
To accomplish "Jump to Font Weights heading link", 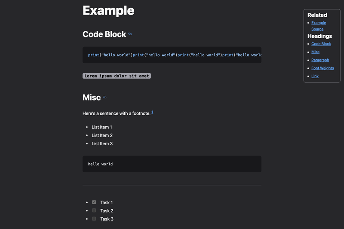I will coord(322,68).
